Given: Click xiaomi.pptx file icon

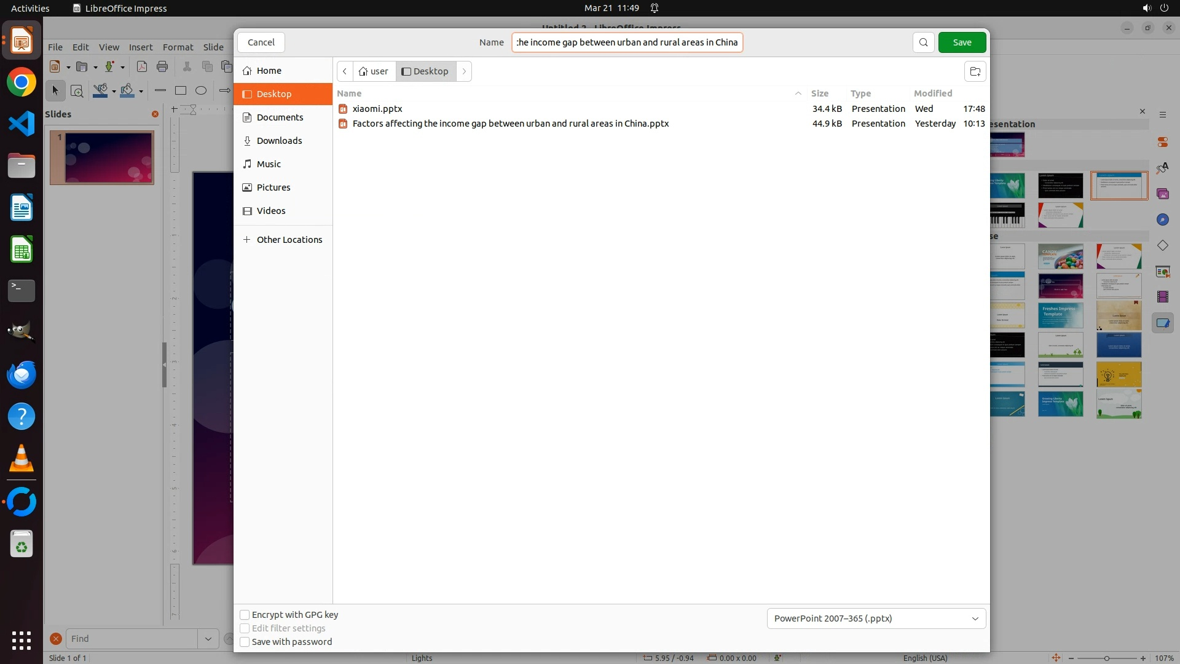Looking at the screenshot, I should pos(343,109).
